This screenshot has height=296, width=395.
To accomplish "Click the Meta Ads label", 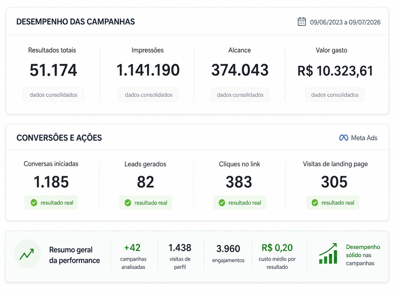I will pyautogui.click(x=364, y=138).
